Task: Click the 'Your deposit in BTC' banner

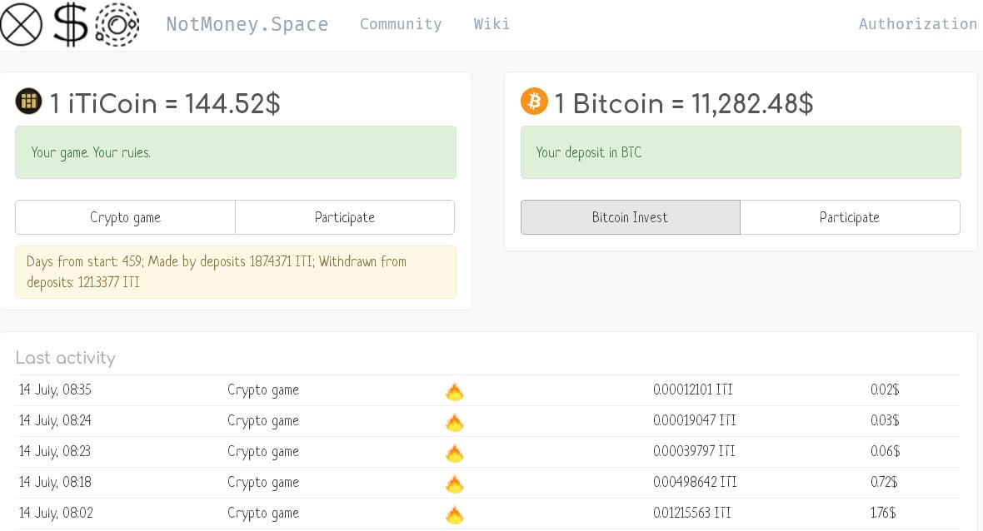Action: (x=741, y=152)
